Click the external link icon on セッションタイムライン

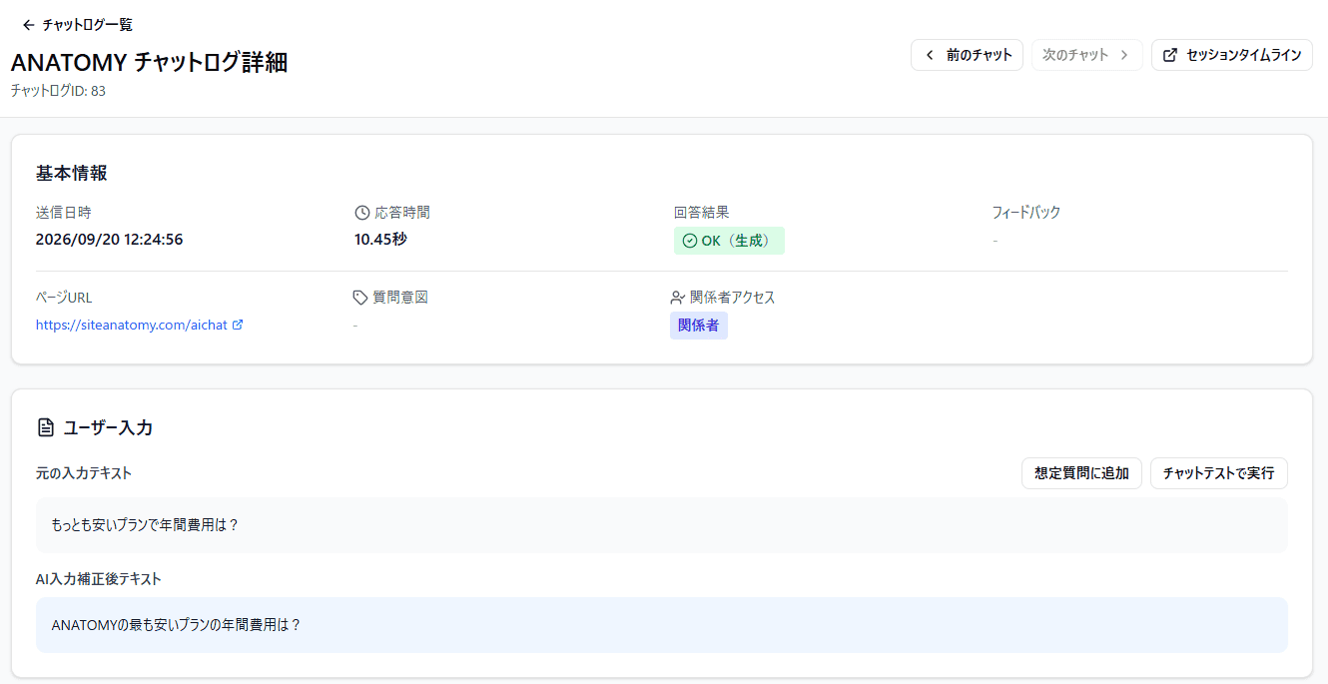pos(1170,55)
